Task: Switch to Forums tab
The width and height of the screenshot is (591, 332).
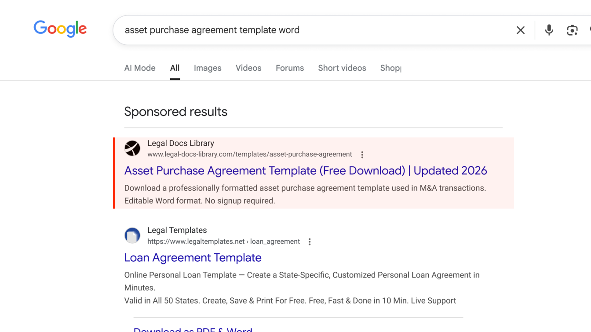Action: pyautogui.click(x=290, y=68)
